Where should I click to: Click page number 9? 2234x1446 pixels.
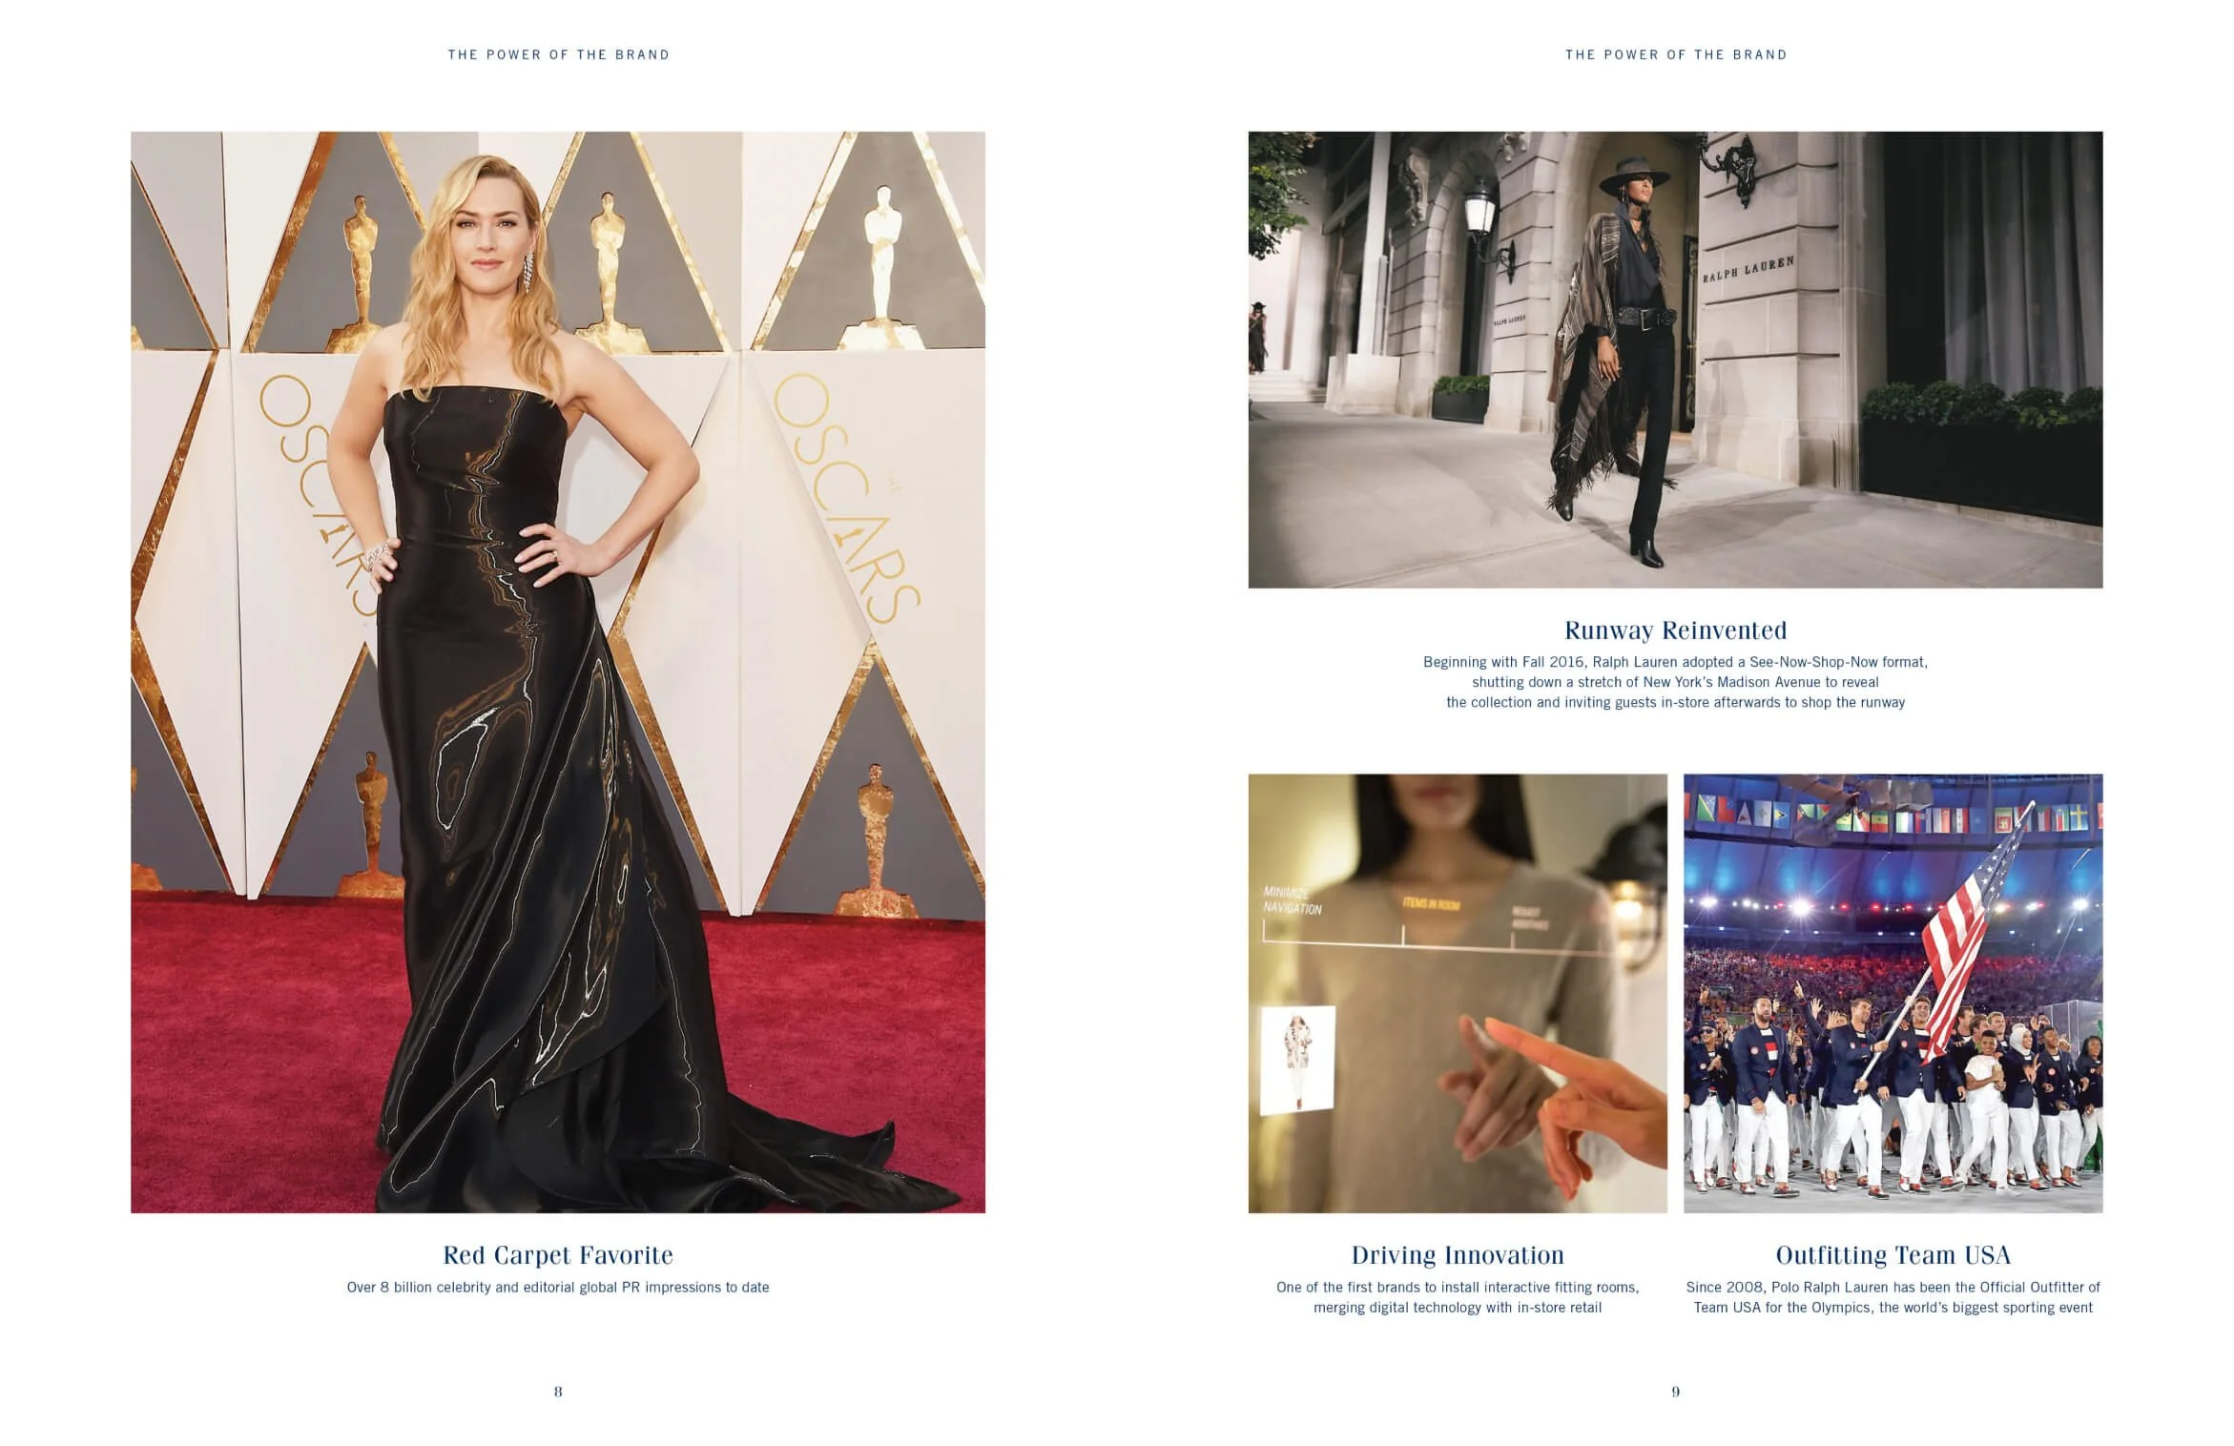1675,1392
